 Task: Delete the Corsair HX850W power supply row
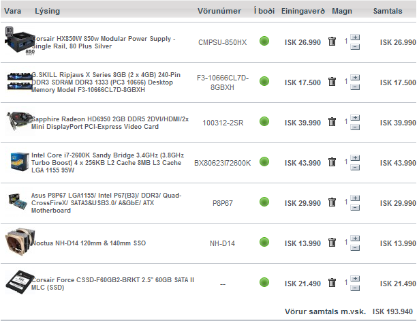[x=332, y=42]
